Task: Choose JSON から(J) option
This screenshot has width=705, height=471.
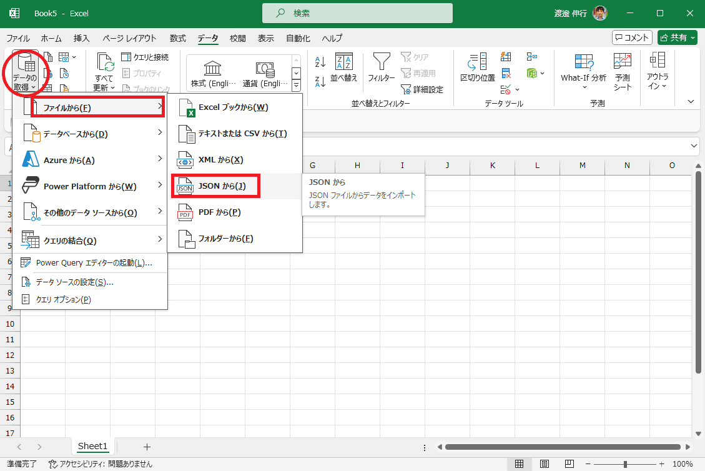Action: [x=235, y=186]
